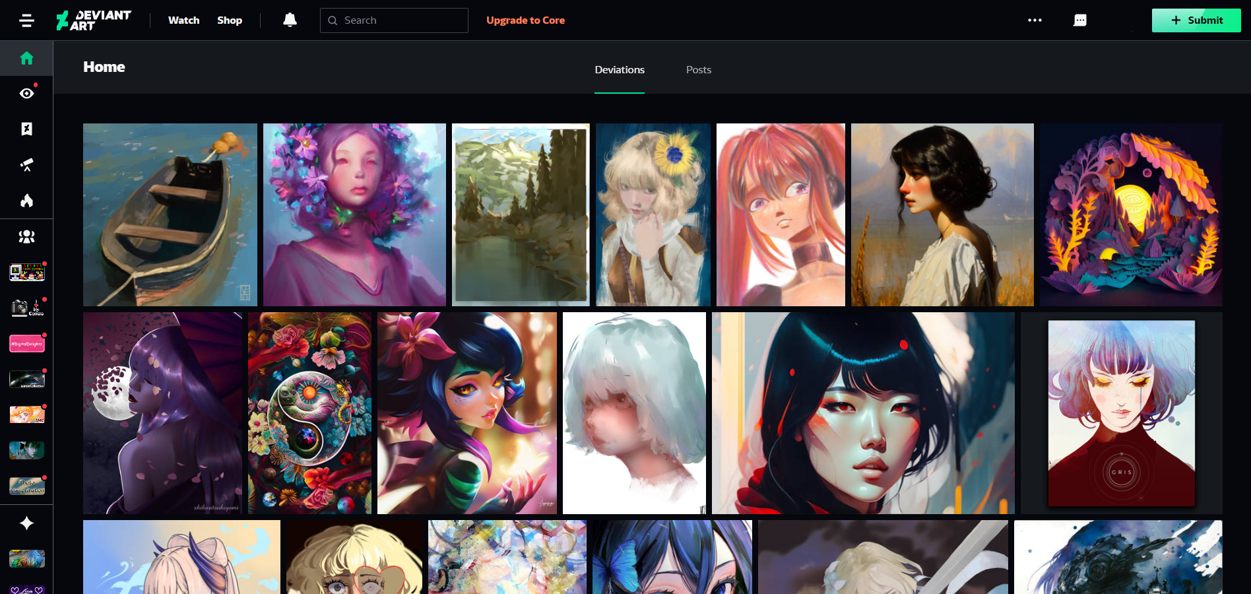
Task: Open the black-haired woman red eyes portrait
Action: click(x=863, y=413)
